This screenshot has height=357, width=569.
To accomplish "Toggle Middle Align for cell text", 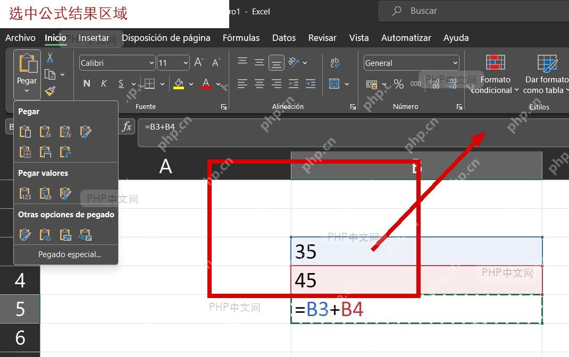I will 259,63.
